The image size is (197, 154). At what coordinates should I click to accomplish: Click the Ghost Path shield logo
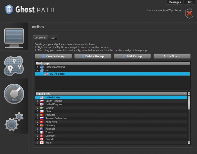[x=9, y=9]
